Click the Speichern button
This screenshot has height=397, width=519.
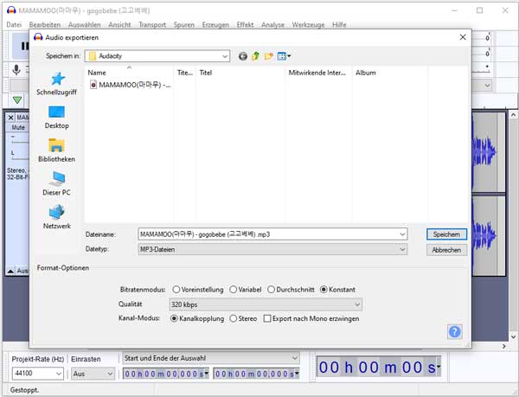[446, 234]
